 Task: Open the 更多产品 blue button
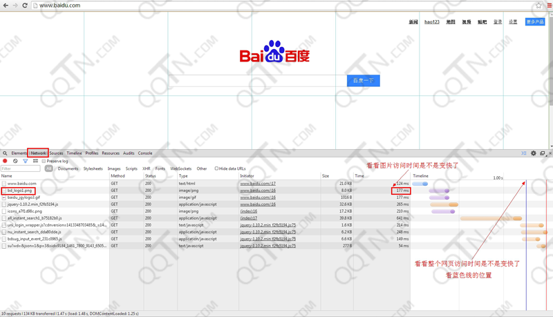[x=535, y=22]
